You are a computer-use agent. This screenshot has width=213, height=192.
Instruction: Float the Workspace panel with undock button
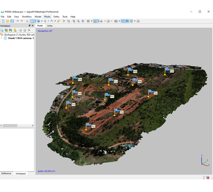coord(29,26)
